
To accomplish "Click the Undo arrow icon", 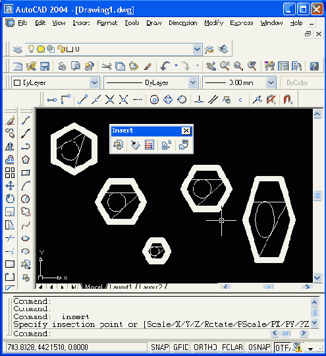I will click(x=165, y=67).
